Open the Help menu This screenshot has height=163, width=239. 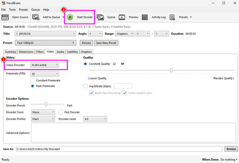(x=46, y=10)
